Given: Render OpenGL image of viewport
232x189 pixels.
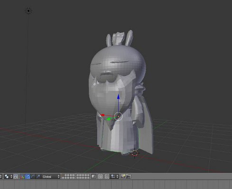Looking at the screenshot, I should pos(123,176).
